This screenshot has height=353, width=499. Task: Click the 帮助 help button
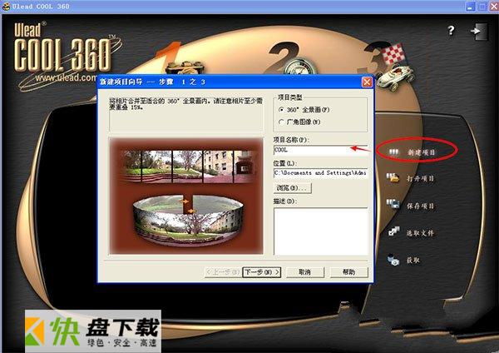(348, 272)
